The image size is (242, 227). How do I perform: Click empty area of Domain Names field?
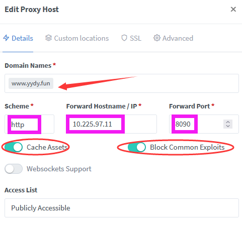click(168, 83)
